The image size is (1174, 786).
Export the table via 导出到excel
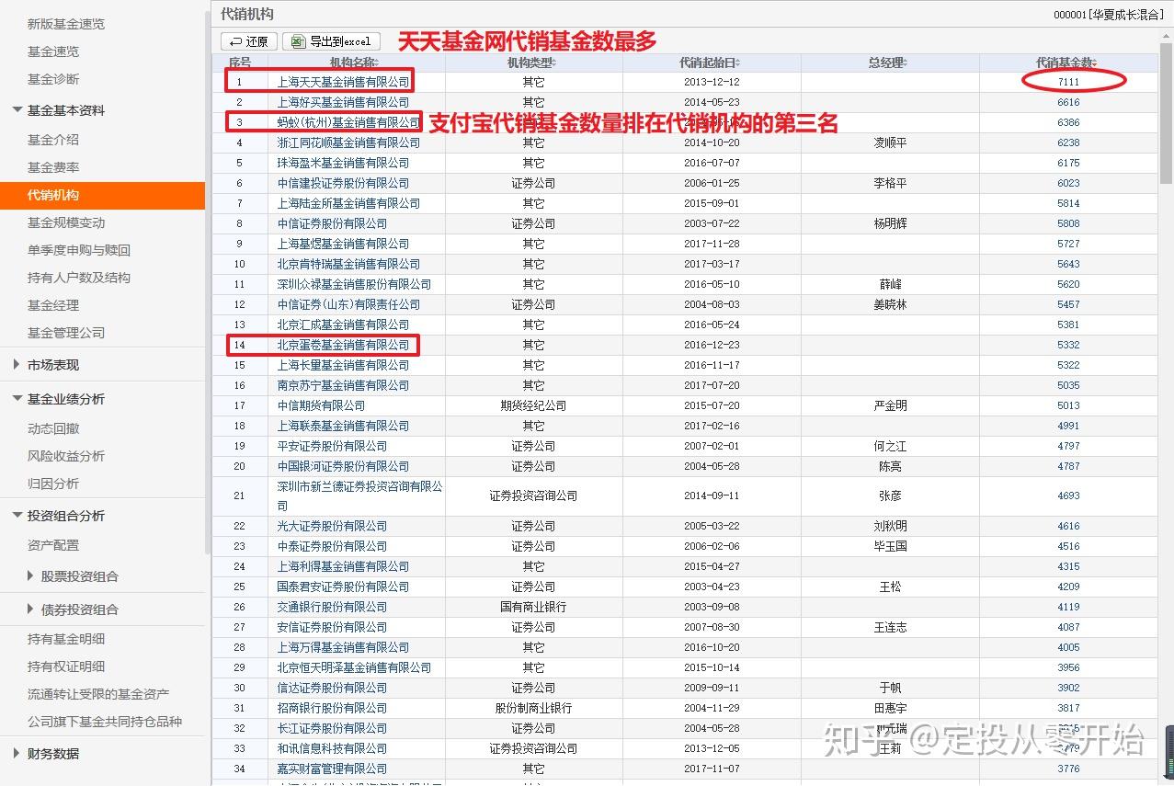tap(331, 41)
